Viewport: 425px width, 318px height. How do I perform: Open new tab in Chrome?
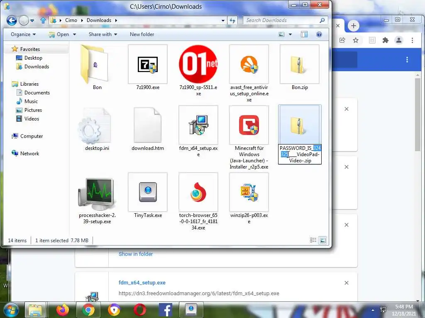[x=354, y=26]
